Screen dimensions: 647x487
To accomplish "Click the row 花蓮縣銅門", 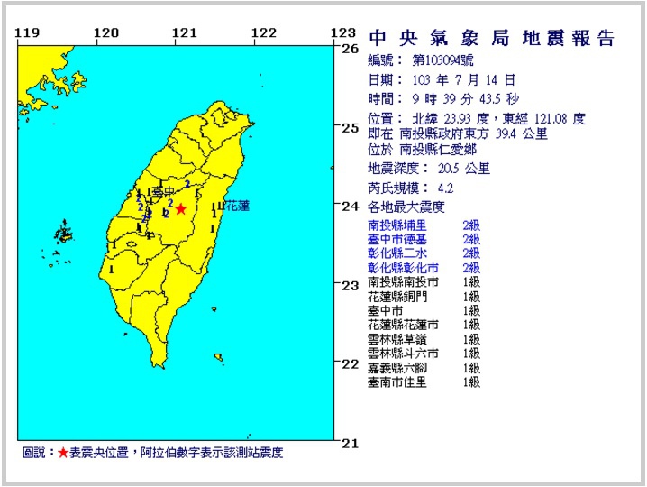I will pos(424,297).
